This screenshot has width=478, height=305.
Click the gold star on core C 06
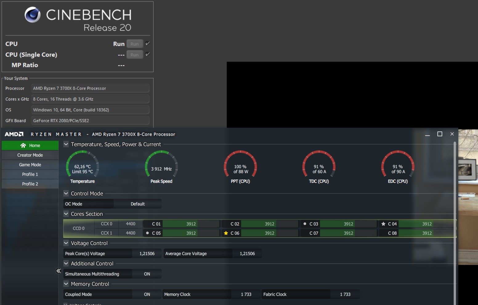(226, 233)
